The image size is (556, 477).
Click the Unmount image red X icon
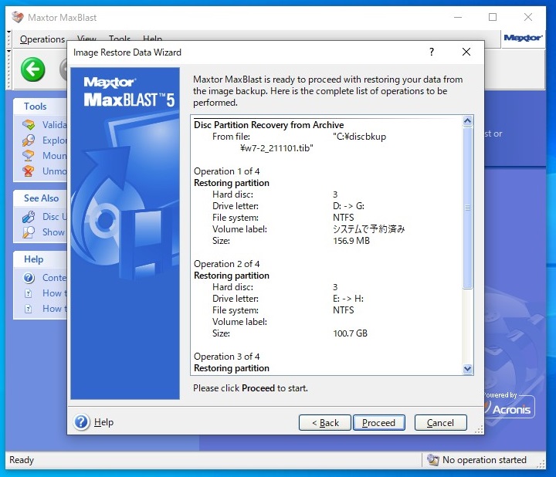click(x=29, y=171)
